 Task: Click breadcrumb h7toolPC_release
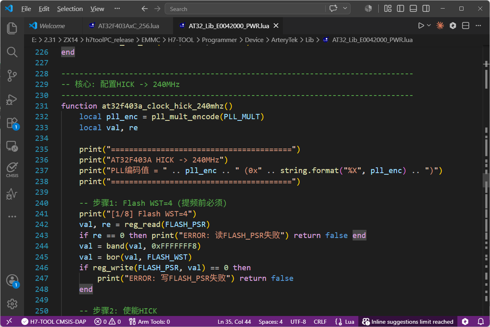point(110,40)
